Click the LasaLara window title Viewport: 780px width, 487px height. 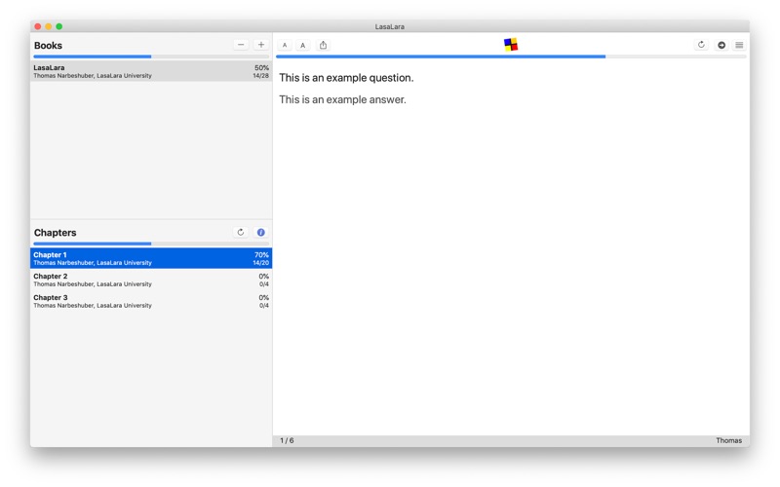click(389, 26)
